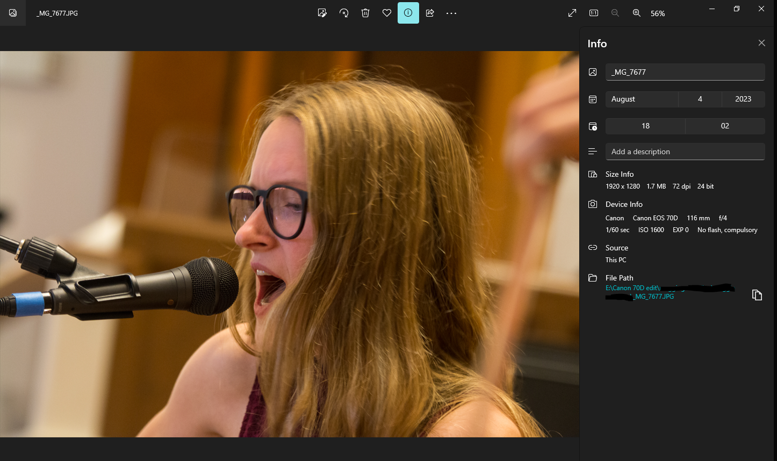The image size is (777, 461).
Task: Click the displayed photo of the singer
Action: [x=290, y=244]
